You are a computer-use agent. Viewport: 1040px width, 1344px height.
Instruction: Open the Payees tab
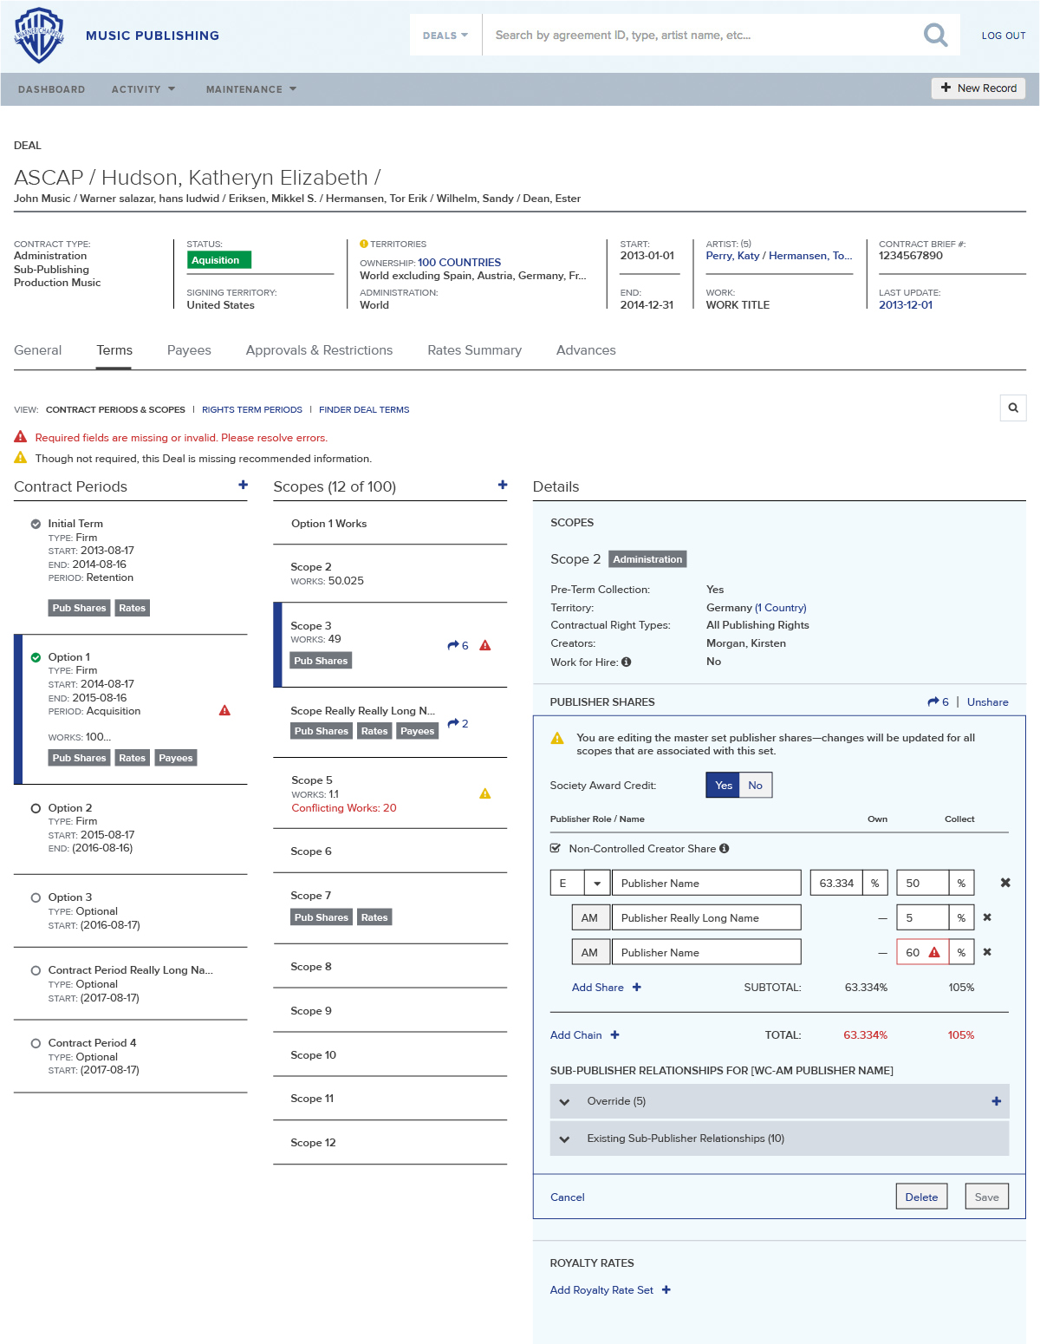tap(189, 350)
